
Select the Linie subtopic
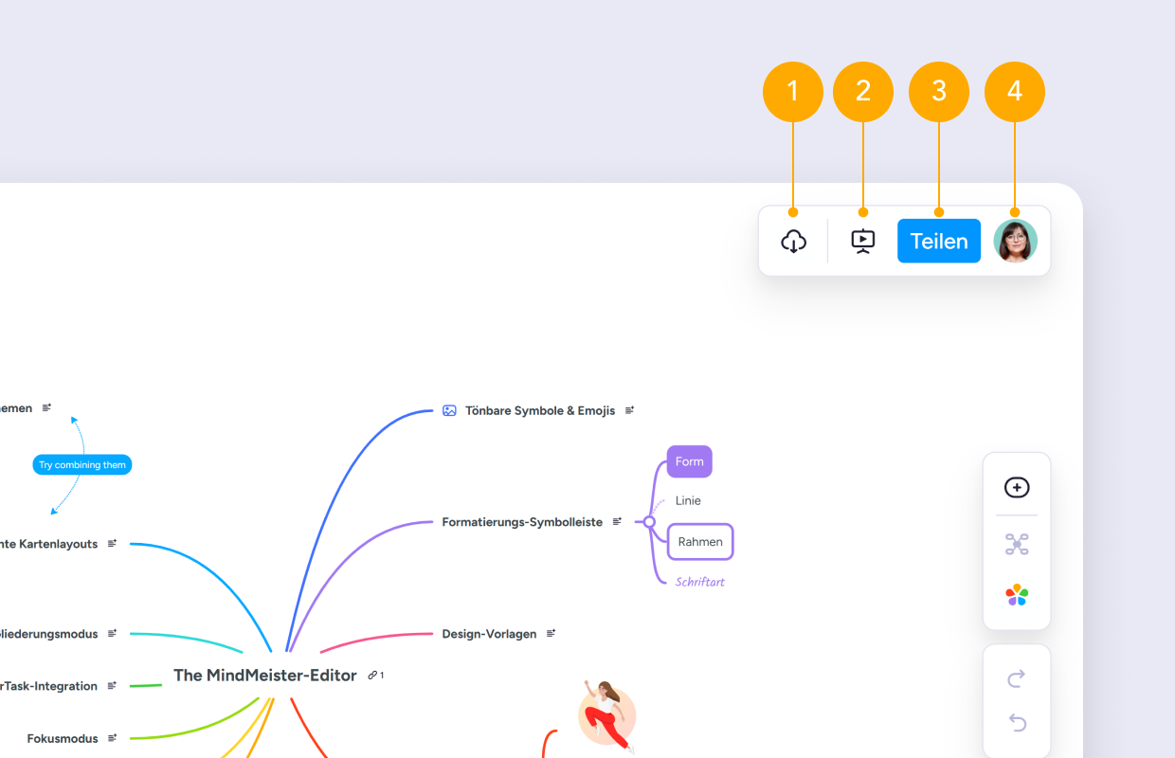point(689,500)
